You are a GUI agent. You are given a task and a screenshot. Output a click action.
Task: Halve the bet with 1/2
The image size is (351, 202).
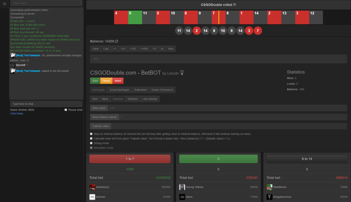pos(154,49)
